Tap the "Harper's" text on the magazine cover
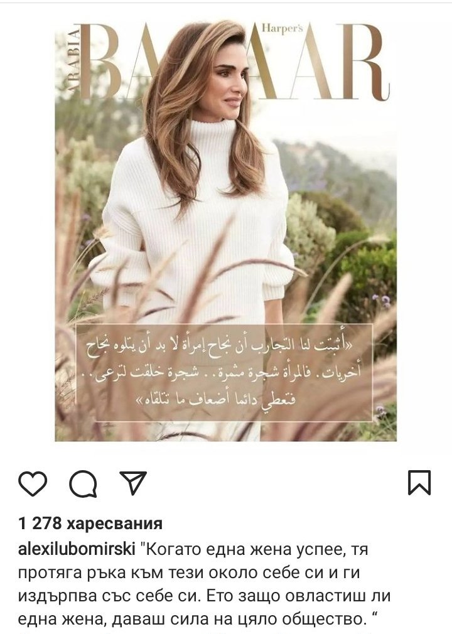 pyautogui.click(x=282, y=29)
